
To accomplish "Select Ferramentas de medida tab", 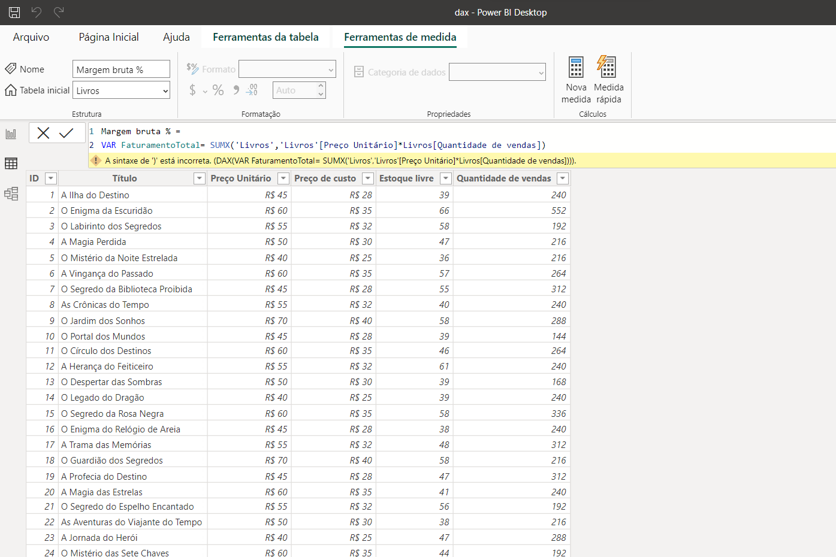I will click(x=400, y=37).
